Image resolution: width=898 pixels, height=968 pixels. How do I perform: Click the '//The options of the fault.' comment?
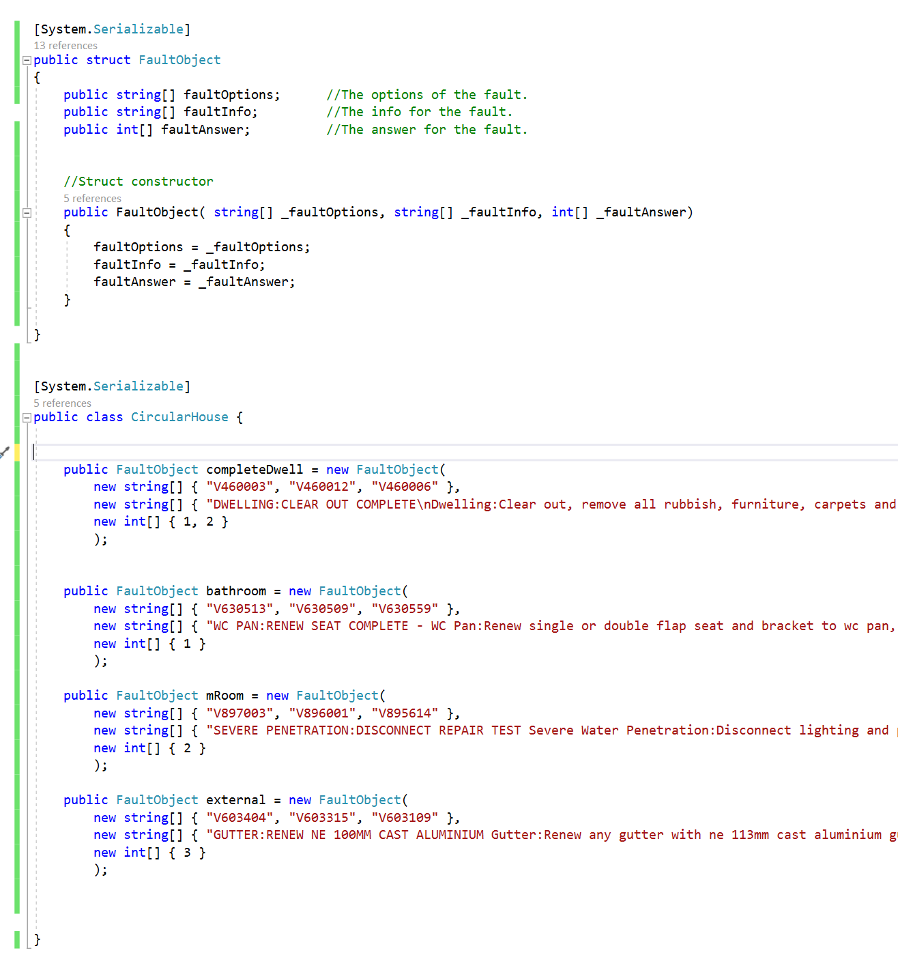point(427,95)
